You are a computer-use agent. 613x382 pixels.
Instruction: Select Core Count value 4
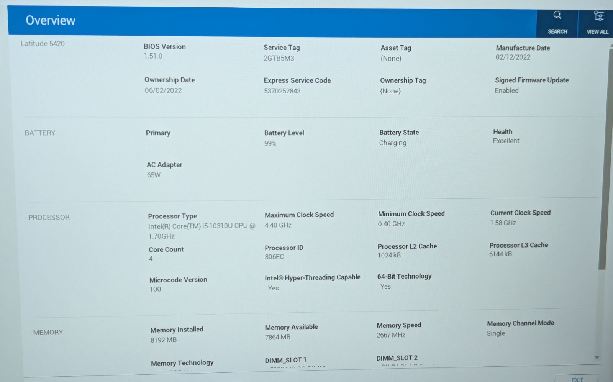pyautogui.click(x=151, y=259)
